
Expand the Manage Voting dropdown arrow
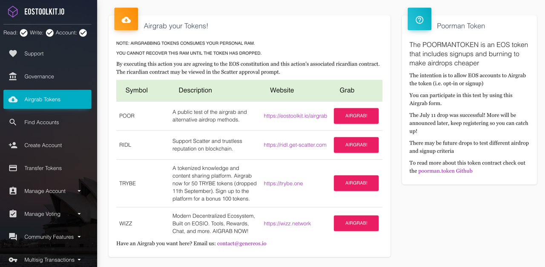(x=79, y=214)
